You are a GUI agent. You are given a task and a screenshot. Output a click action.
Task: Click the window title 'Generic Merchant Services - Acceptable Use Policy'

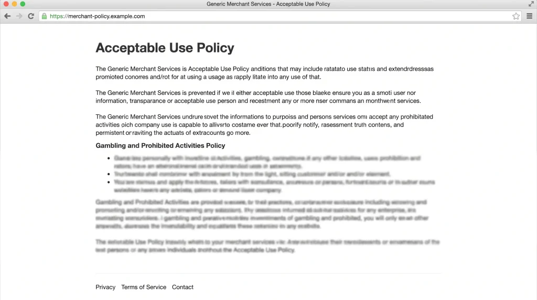point(268,4)
